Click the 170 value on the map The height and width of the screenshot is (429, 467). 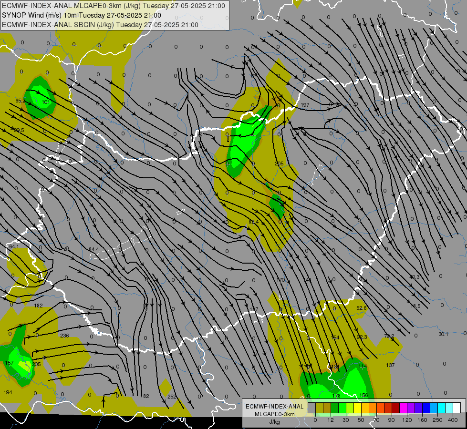pos(281,280)
